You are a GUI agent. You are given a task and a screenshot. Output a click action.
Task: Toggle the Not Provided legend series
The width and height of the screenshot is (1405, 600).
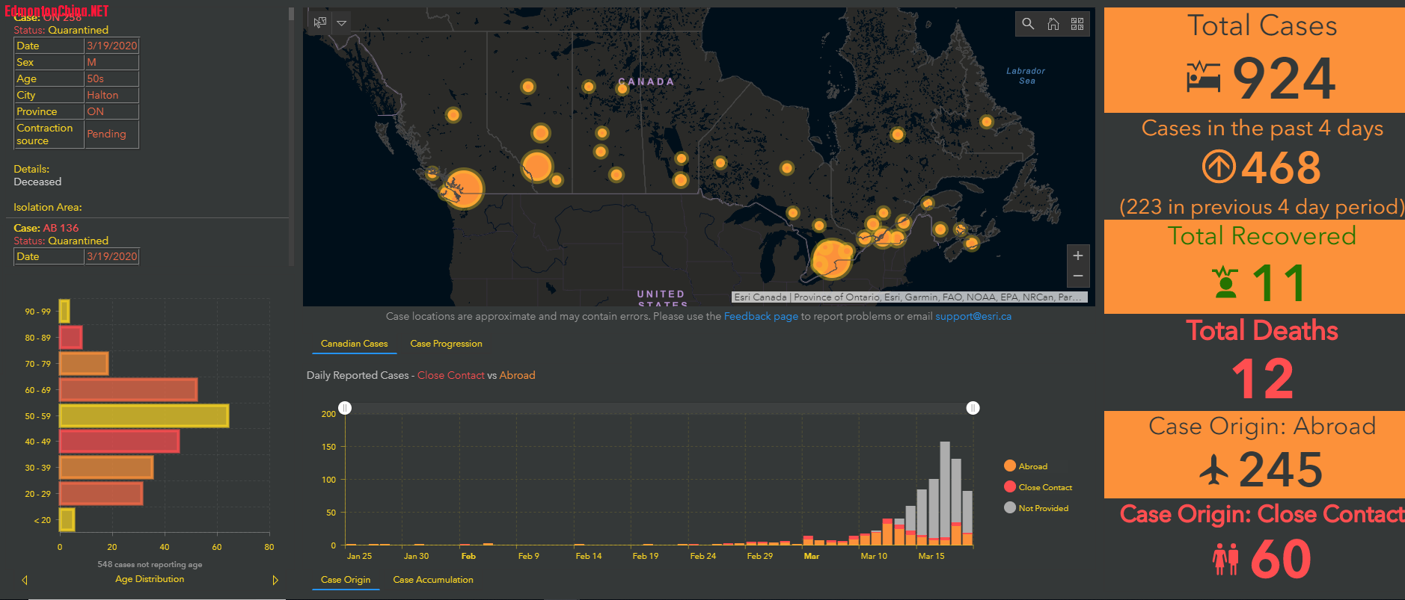coord(1035,508)
